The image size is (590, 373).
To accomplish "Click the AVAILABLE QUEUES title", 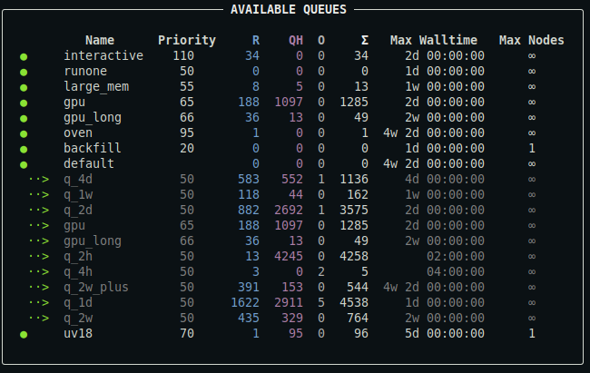I will coord(289,9).
